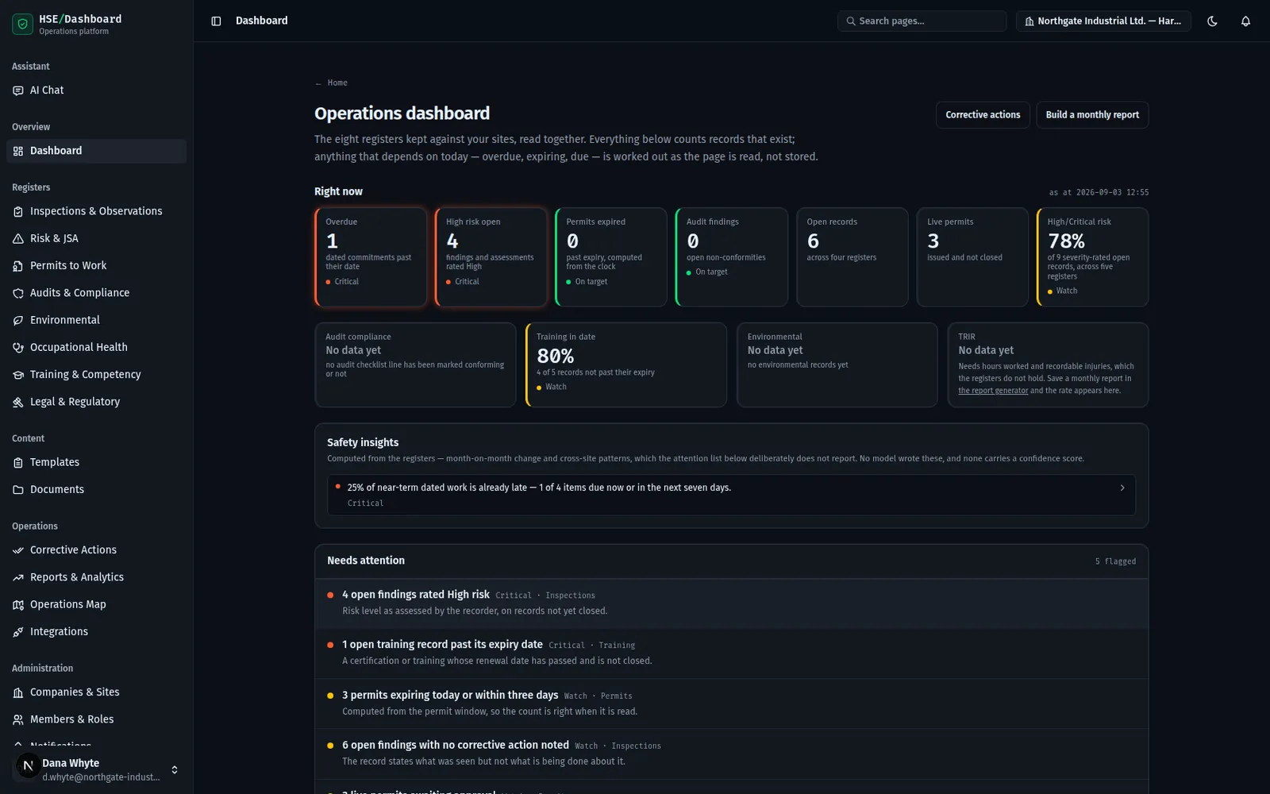Click the Live permits card
This screenshot has width=1270, height=794.
(972, 257)
